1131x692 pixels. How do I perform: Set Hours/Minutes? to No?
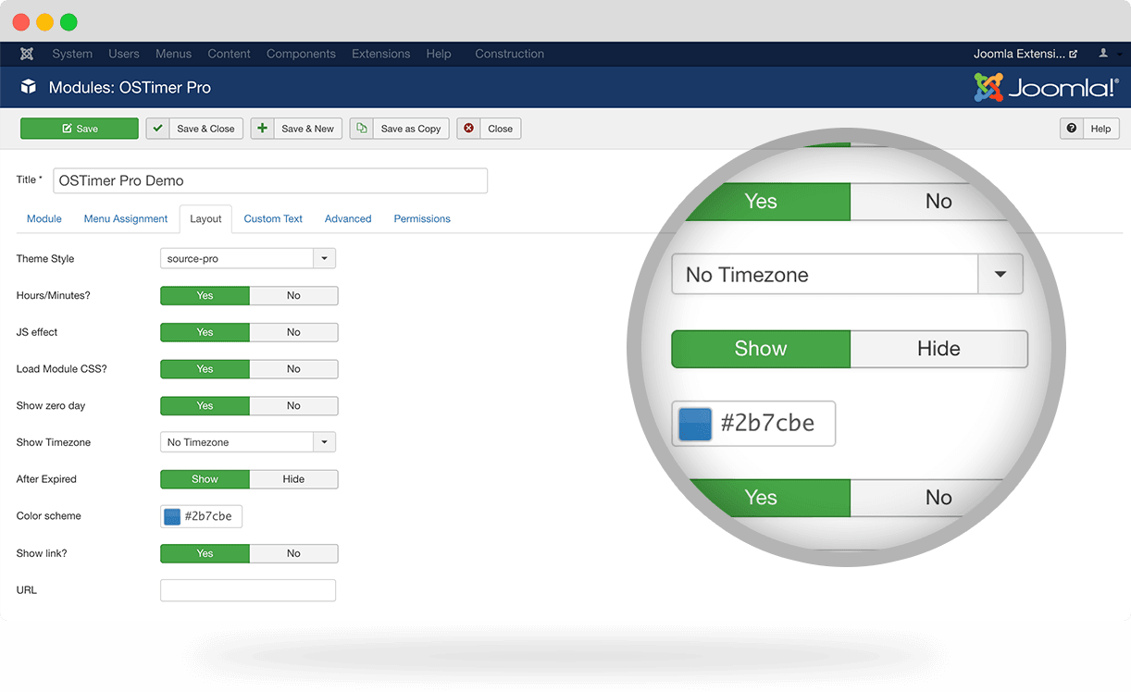click(293, 295)
